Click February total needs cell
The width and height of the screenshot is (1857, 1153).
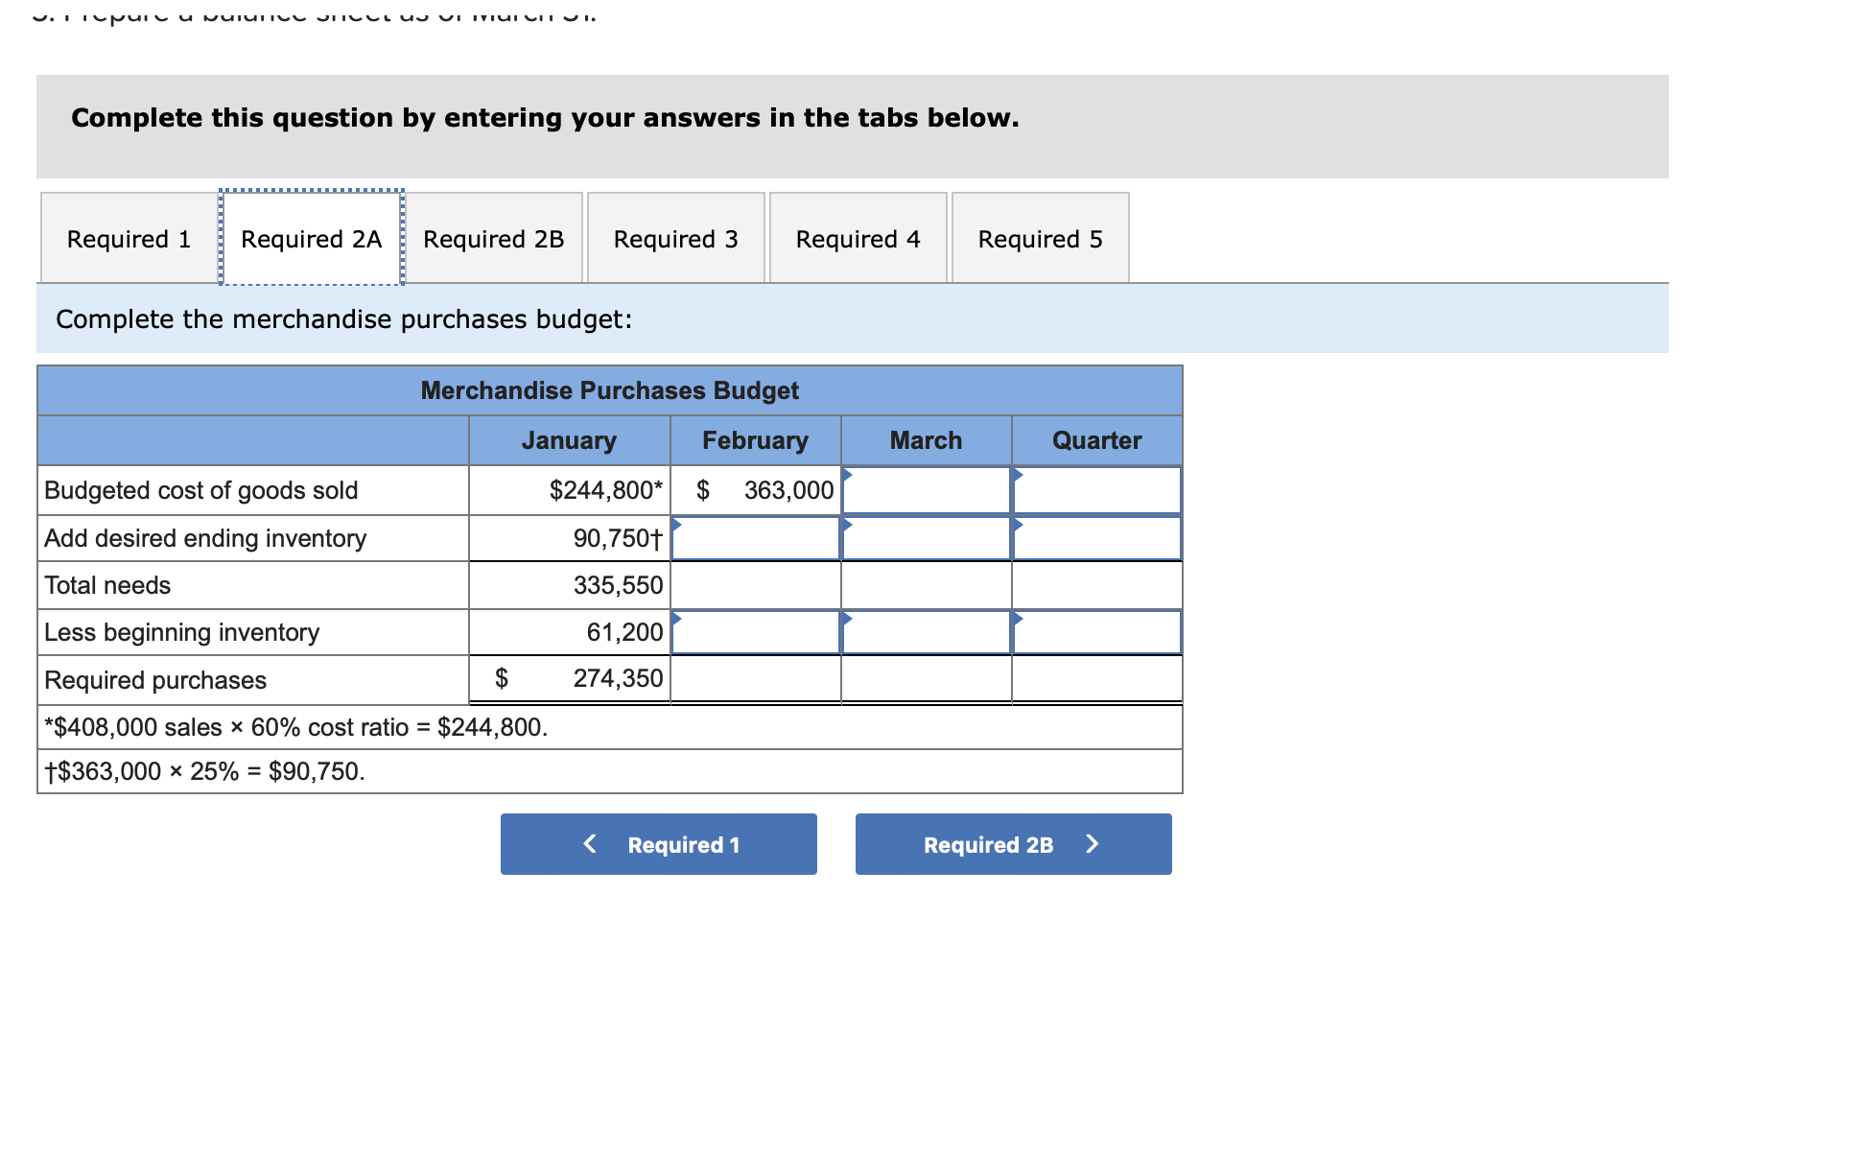[x=756, y=585]
